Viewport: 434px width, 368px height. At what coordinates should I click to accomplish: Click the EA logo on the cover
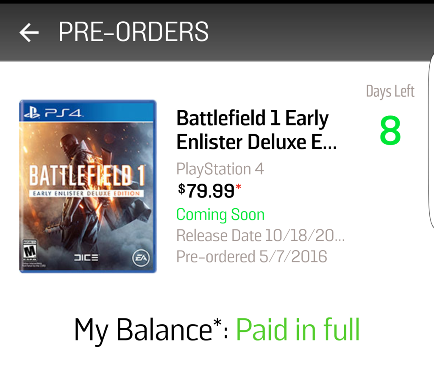tap(140, 257)
